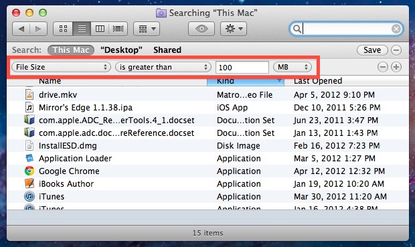Select iBooks Author in the results
Image resolution: width=415 pixels, height=247 pixels.
[207, 183]
